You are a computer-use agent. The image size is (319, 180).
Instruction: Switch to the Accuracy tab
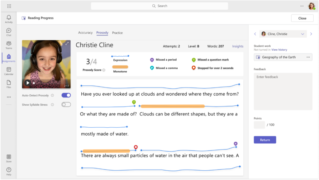tap(85, 32)
